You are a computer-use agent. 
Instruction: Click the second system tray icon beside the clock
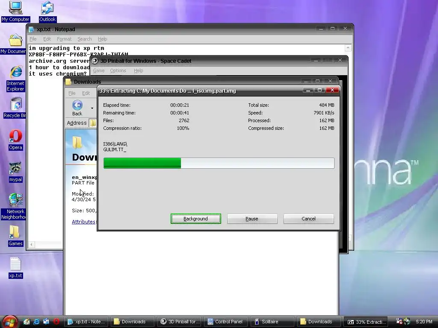(407, 321)
